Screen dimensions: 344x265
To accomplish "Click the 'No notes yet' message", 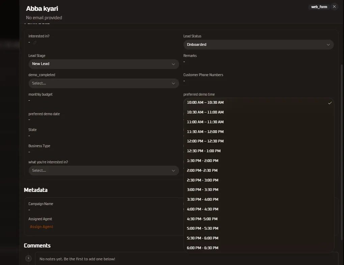I will click(77, 259).
